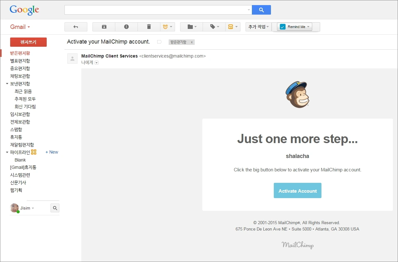Image resolution: width=398 pixels, height=262 pixels.
Task: Expand the search options arrow
Action: click(x=249, y=10)
